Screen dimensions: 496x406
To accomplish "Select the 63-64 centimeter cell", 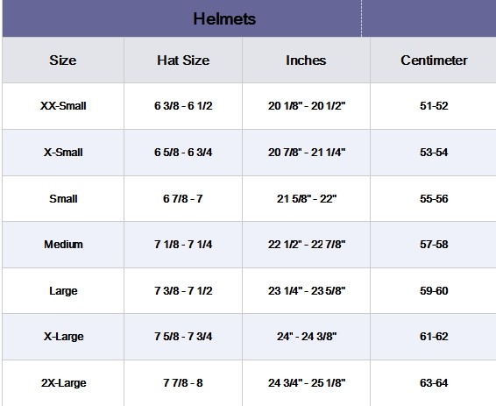I will pos(434,383).
